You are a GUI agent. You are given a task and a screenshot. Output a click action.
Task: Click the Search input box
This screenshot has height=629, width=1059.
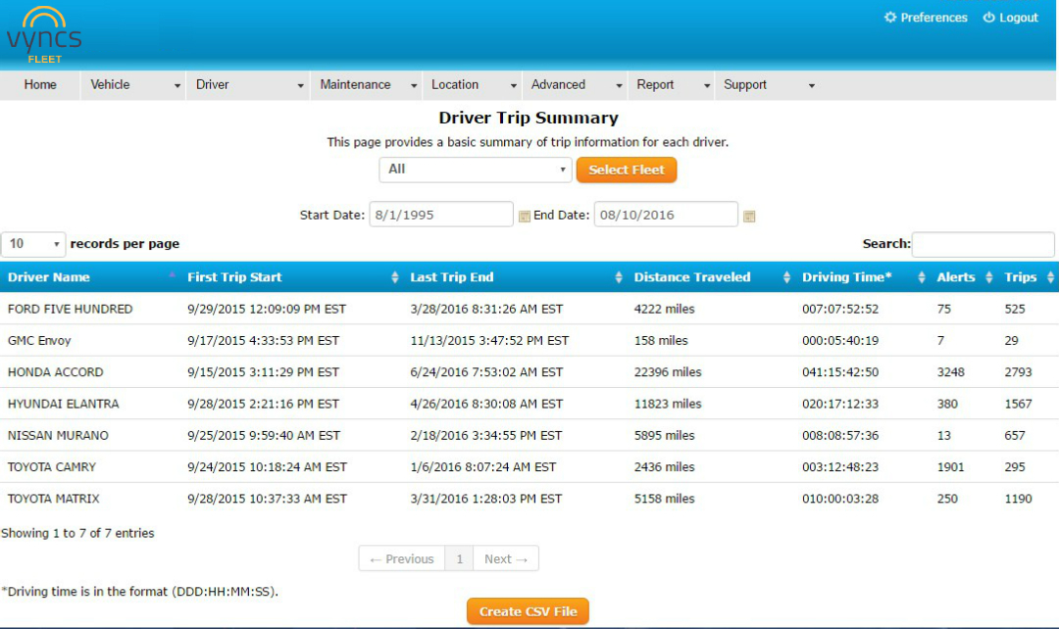coord(983,244)
